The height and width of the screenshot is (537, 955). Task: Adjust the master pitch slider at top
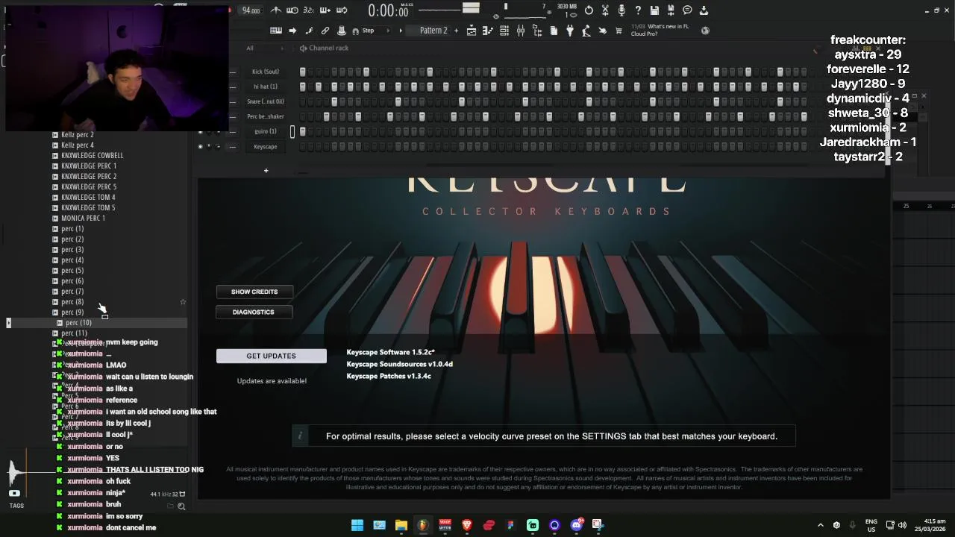click(471, 9)
